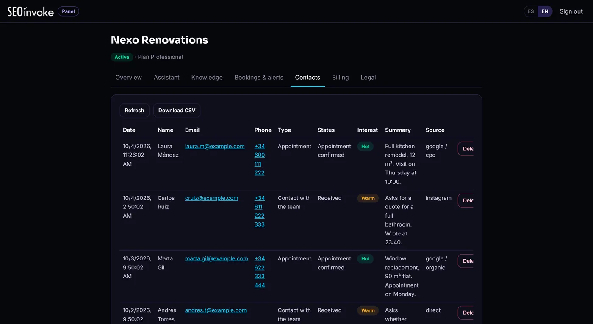Click the Source column header
The image size is (593, 324).
tap(435, 130)
